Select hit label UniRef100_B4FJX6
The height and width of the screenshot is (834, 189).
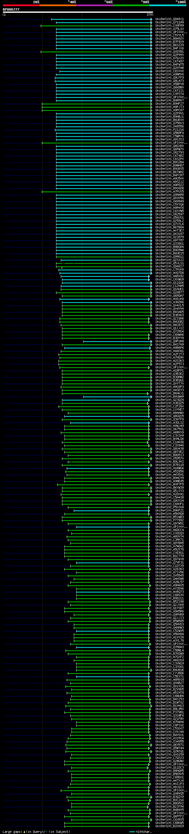click(169, 48)
